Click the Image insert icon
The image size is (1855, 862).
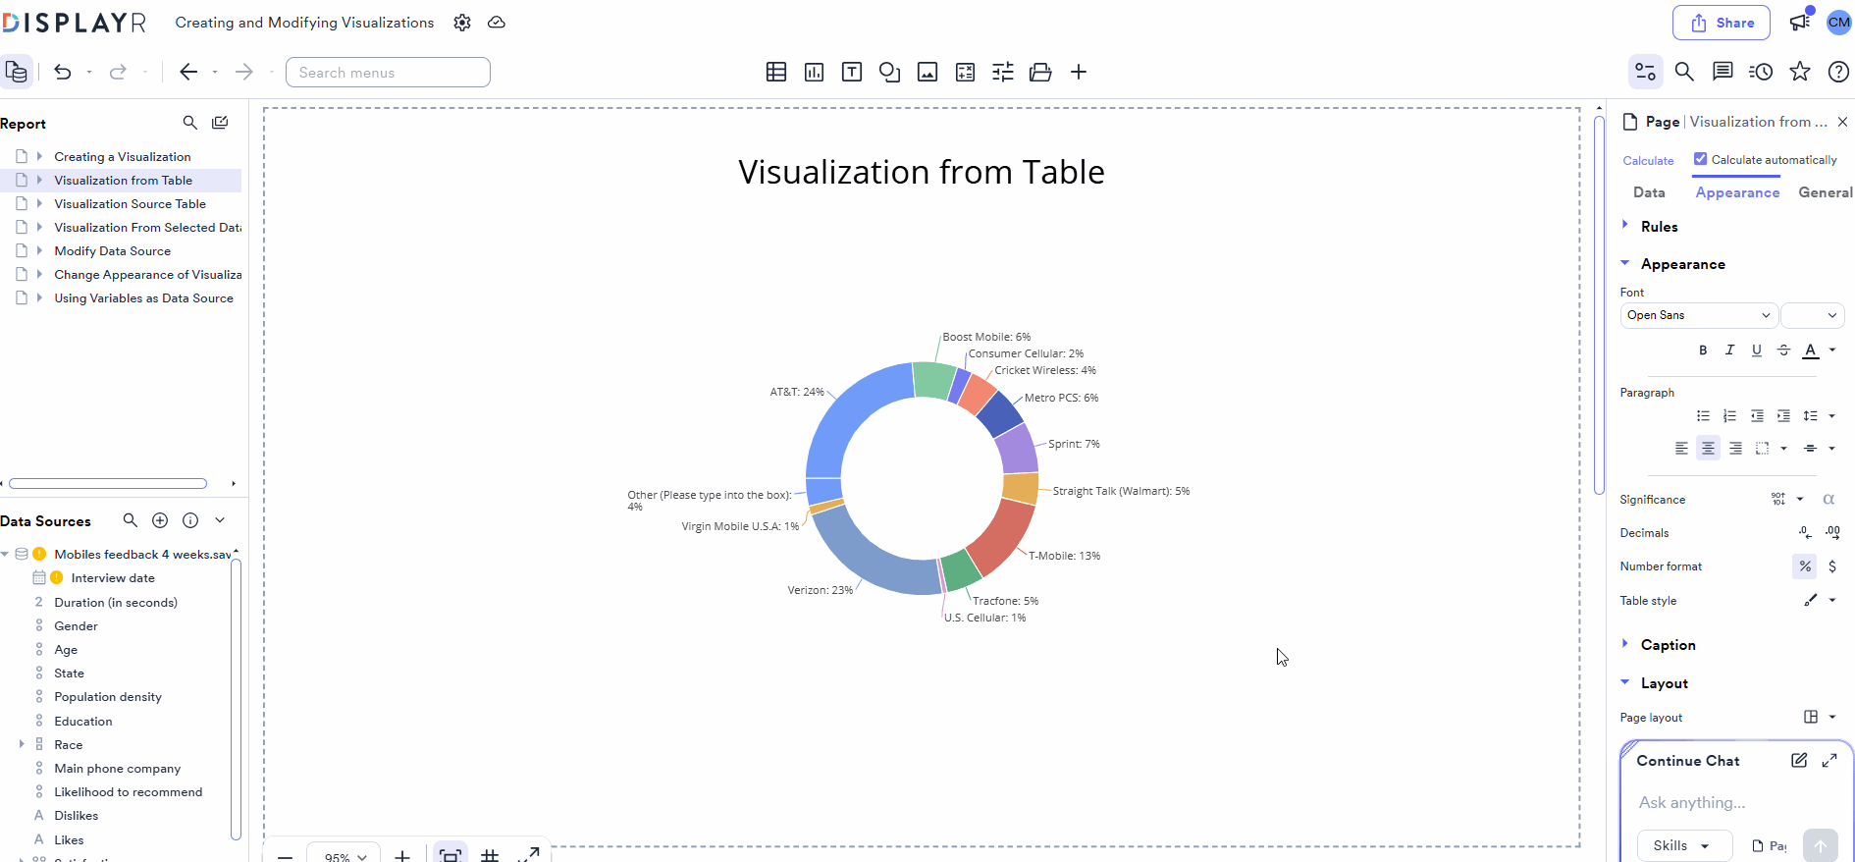[927, 72]
